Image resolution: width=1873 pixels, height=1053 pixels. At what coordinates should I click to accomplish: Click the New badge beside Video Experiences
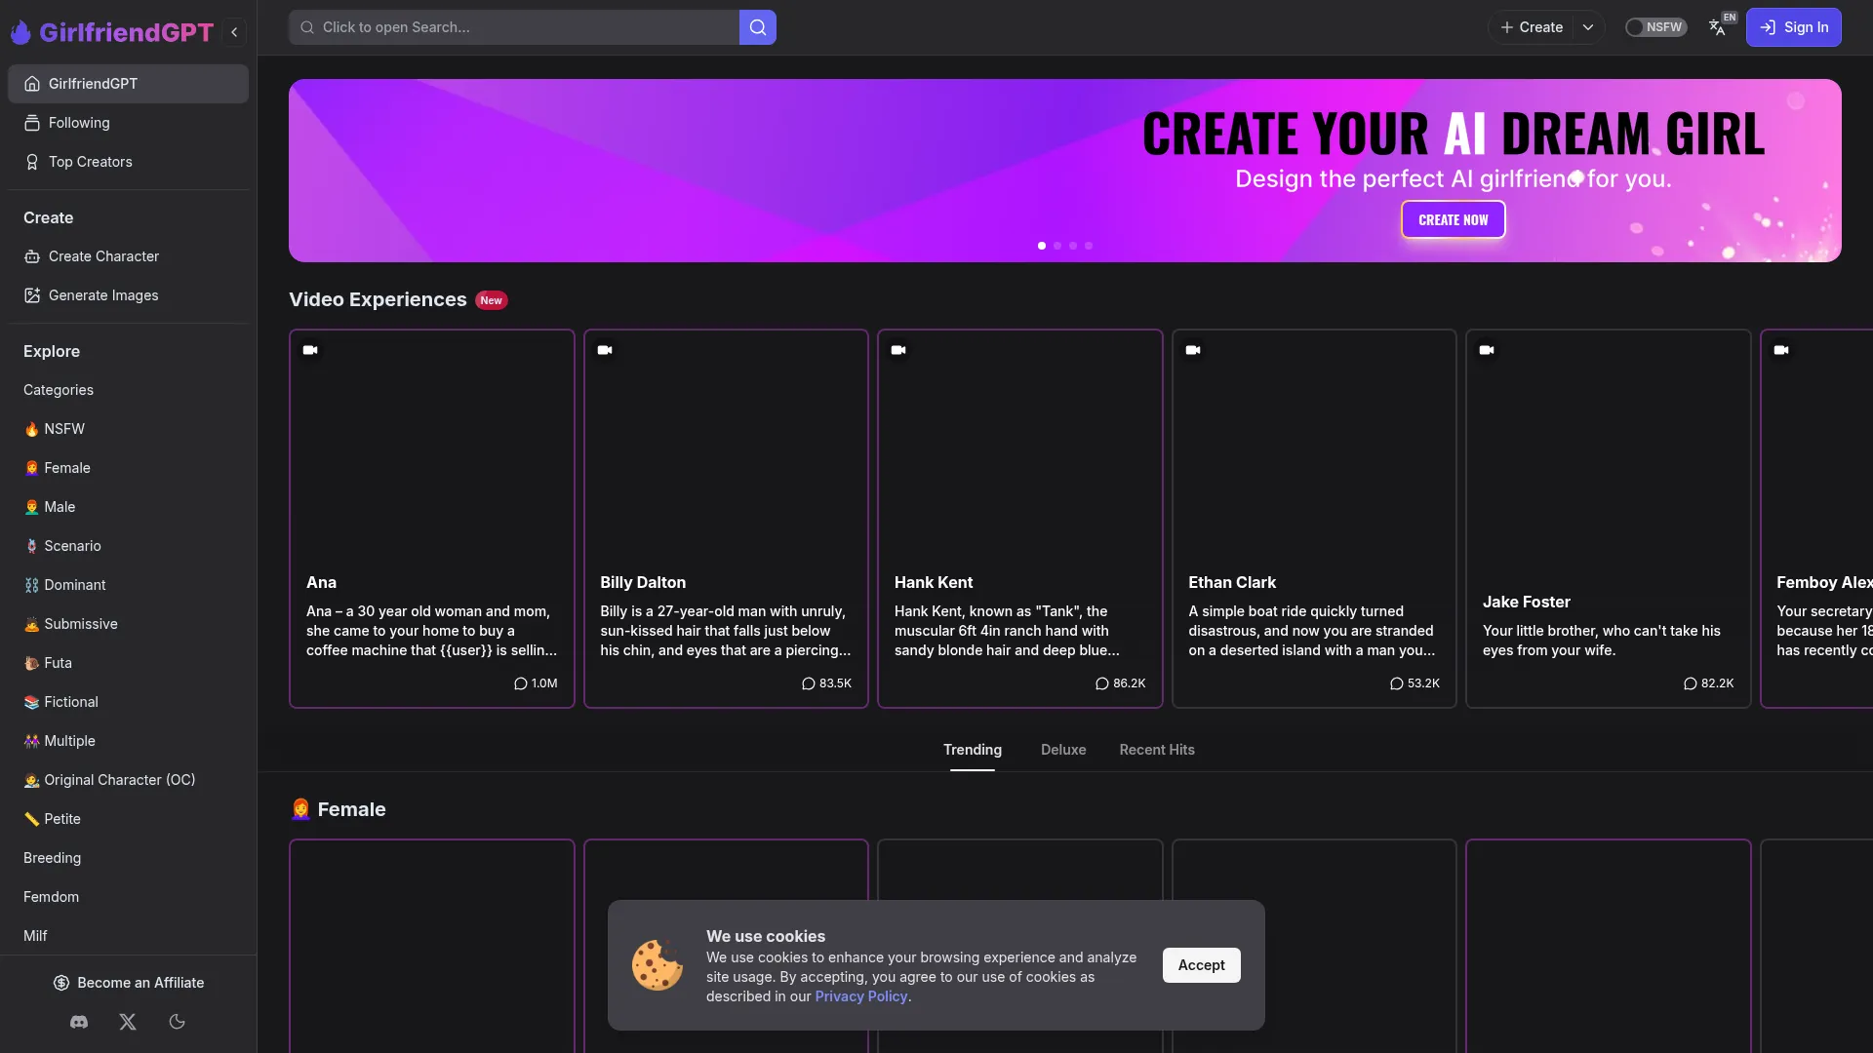(492, 300)
